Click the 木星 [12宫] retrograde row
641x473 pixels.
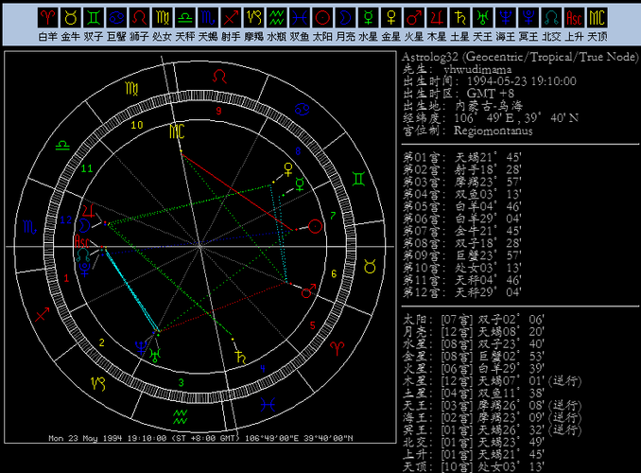coord(493,381)
